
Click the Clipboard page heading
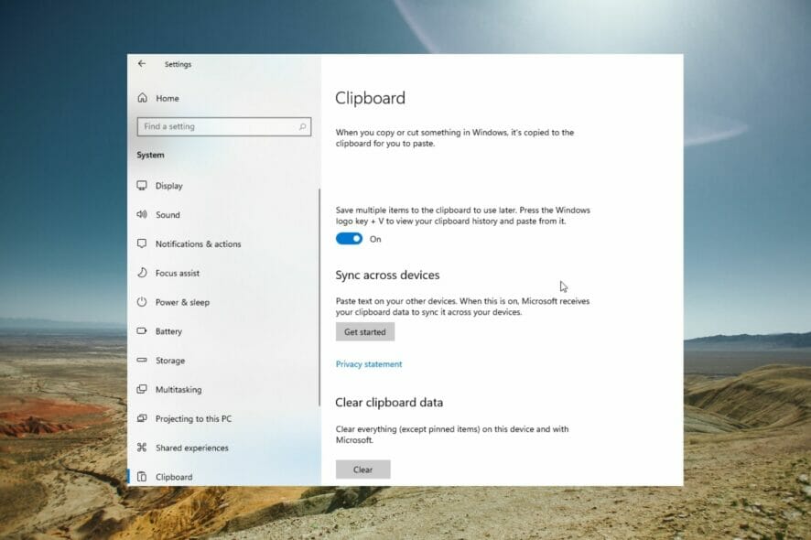tap(371, 98)
